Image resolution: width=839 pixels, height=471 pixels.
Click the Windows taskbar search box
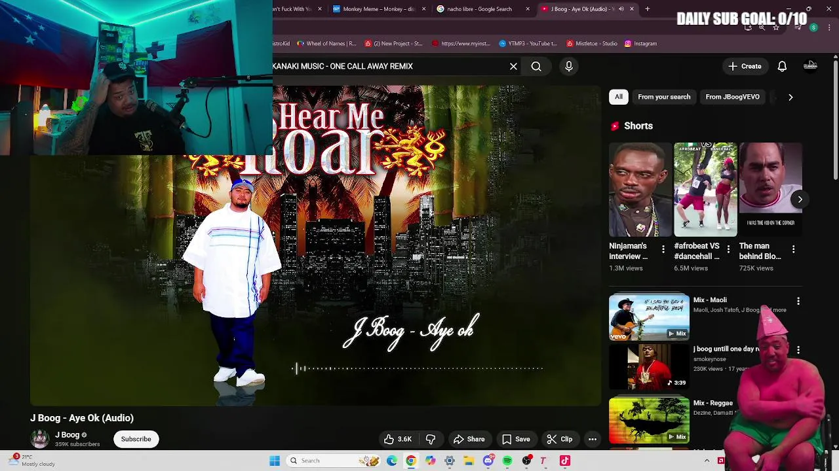tap(334, 461)
